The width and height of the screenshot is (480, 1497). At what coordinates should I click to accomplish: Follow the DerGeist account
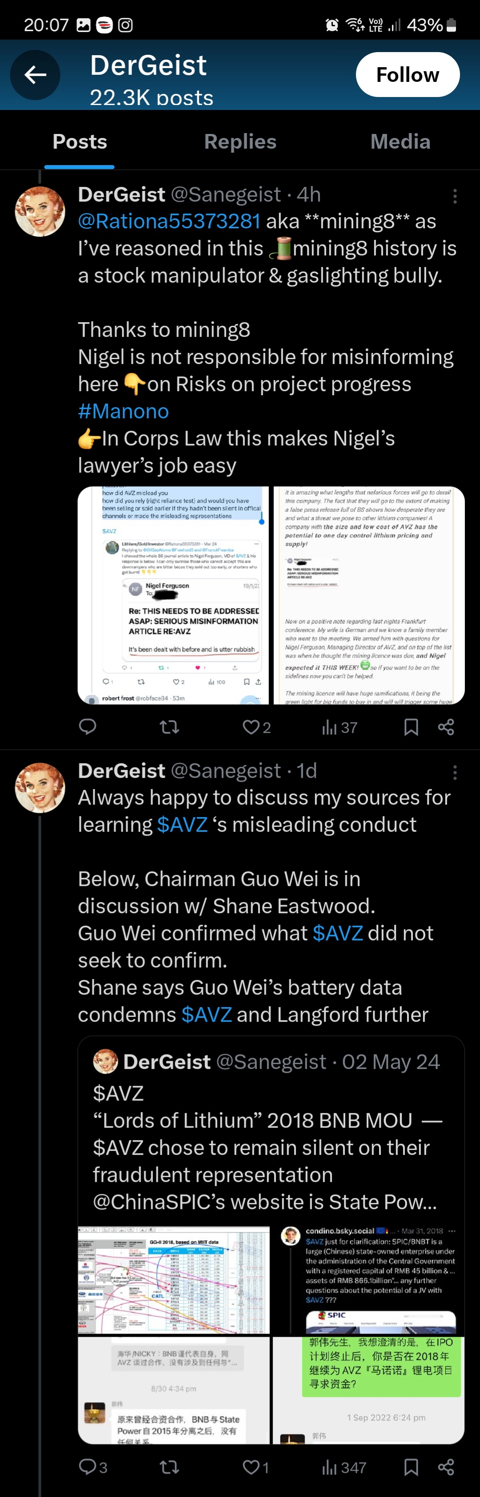(x=408, y=74)
